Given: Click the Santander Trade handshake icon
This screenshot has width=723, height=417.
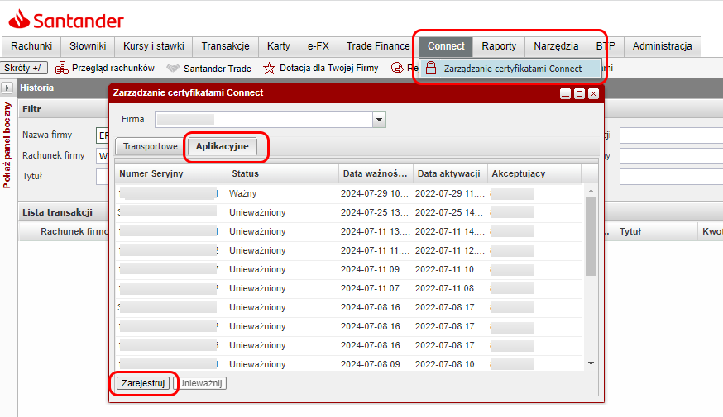Looking at the screenshot, I should [x=173, y=68].
